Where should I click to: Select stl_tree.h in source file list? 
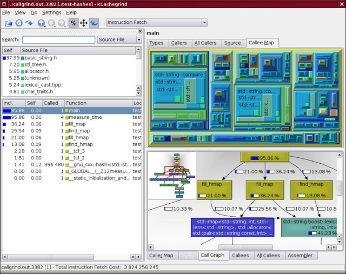[69, 65]
